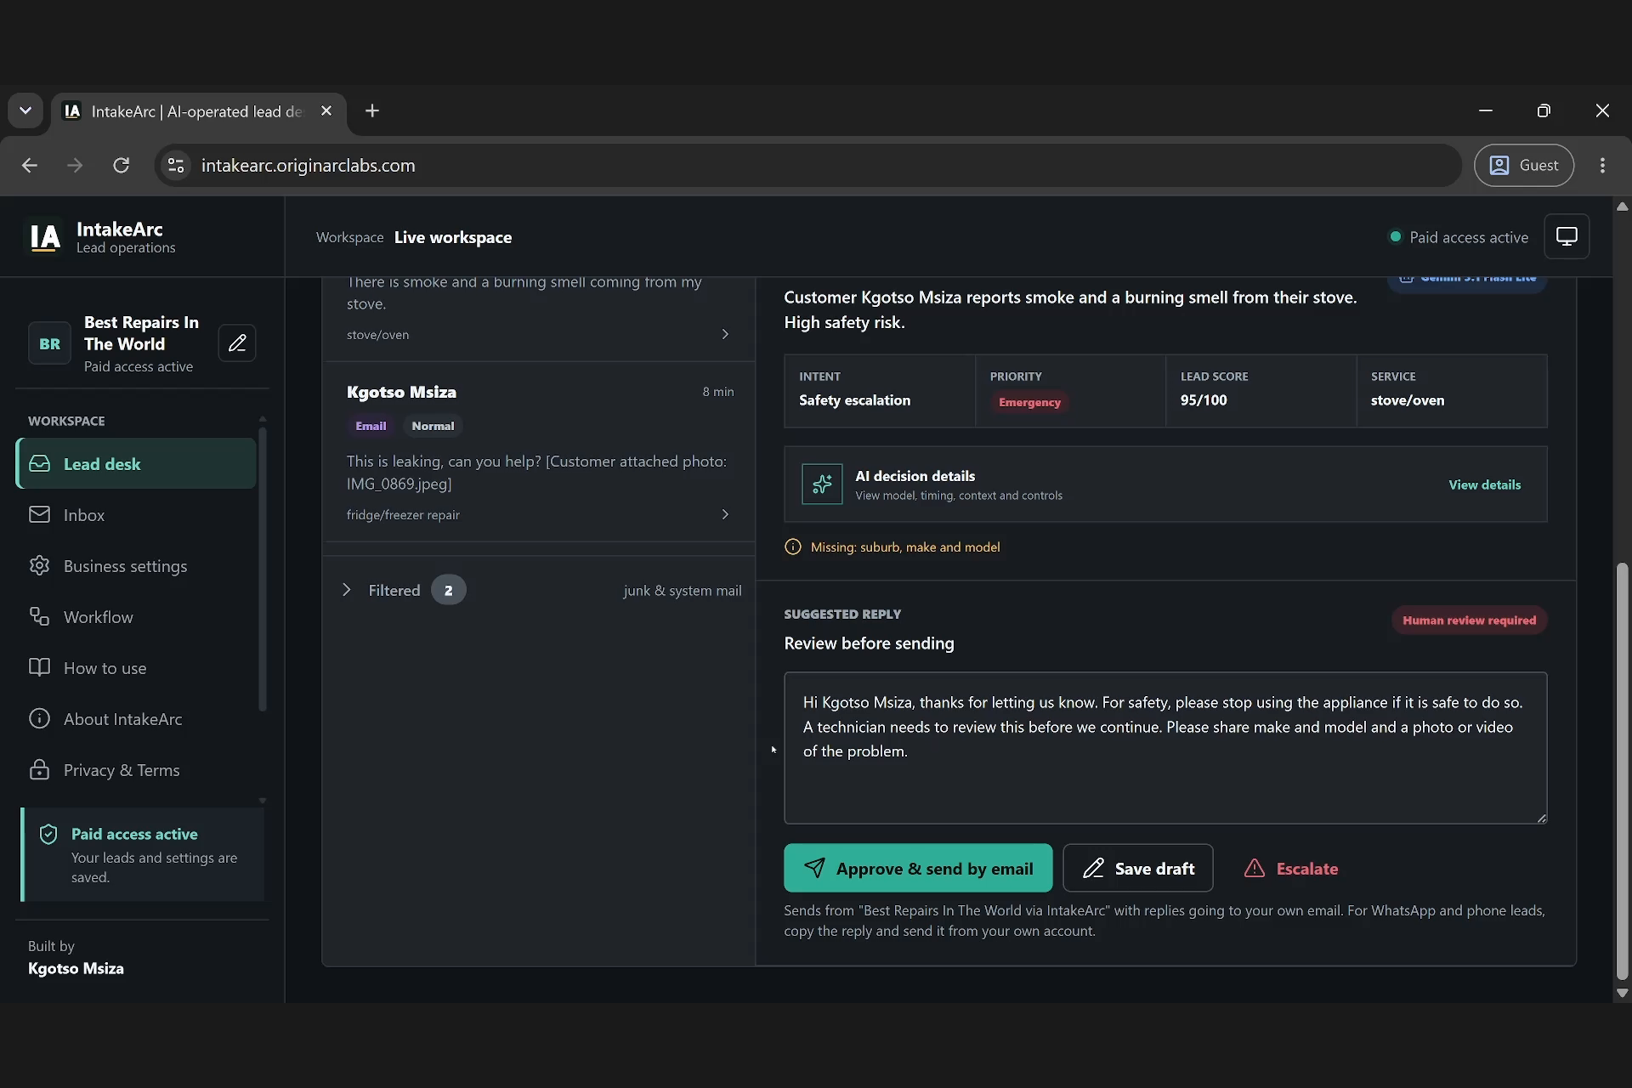The image size is (1632, 1088).
Task: Click the Email tag on Kgotso lead
Action: point(371,426)
